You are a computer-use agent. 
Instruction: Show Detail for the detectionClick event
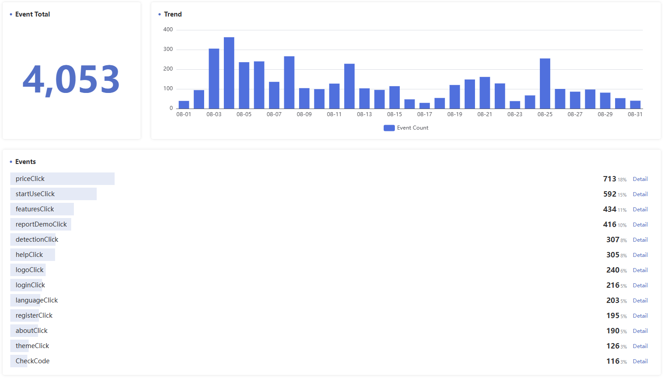[x=640, y=240]
